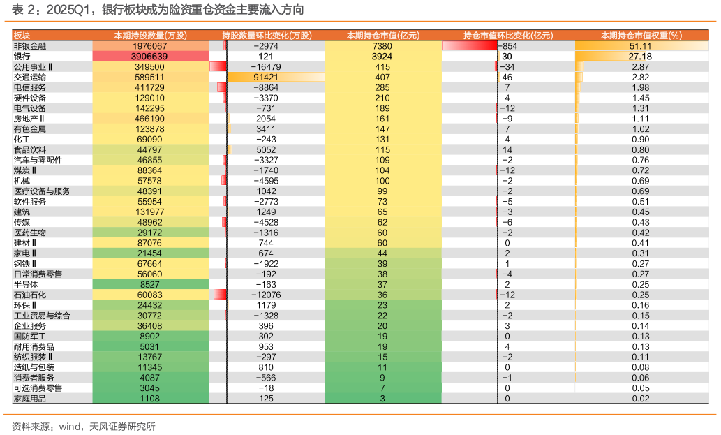
Task: Select the 本期持仓市值权重(%) column header
Action: (641, 35)
